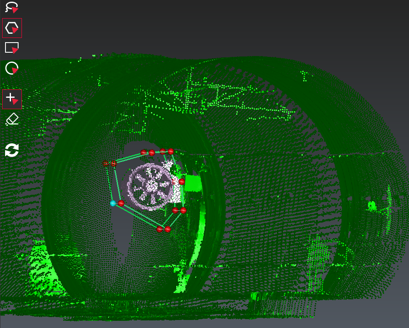The image size is (409, 328).
Task: Select the rectangle selection tool
Action: [x=12, y=48]
